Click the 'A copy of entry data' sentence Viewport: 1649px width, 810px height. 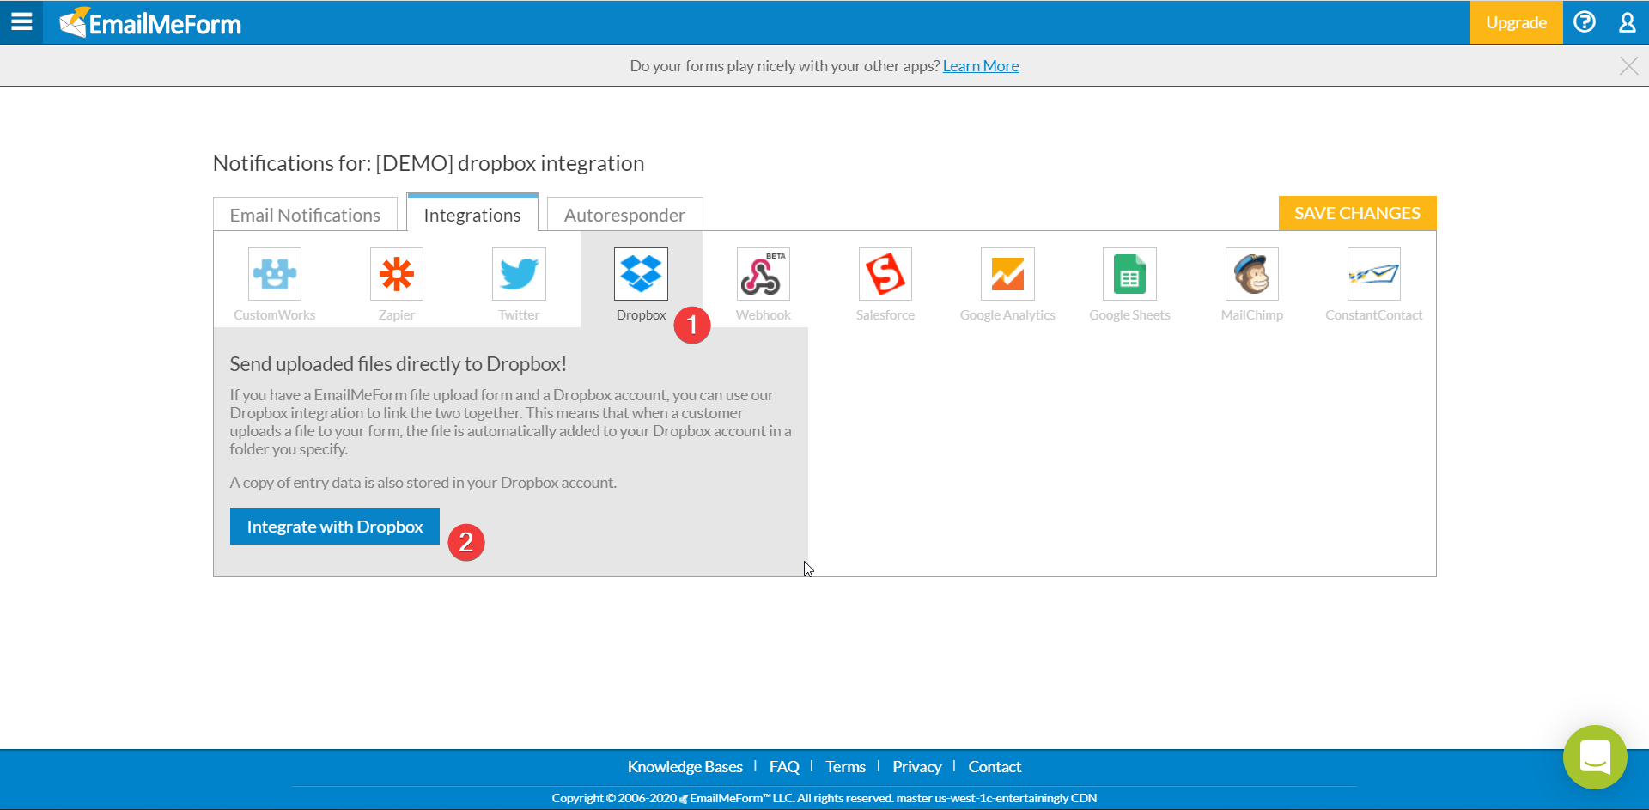(x=423, y=483)
